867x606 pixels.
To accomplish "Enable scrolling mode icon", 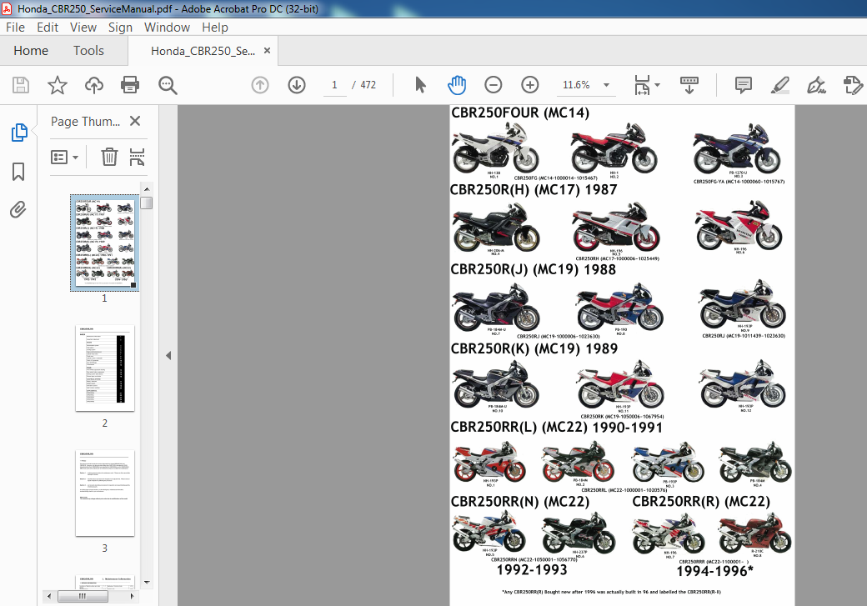I will point(689,85).
